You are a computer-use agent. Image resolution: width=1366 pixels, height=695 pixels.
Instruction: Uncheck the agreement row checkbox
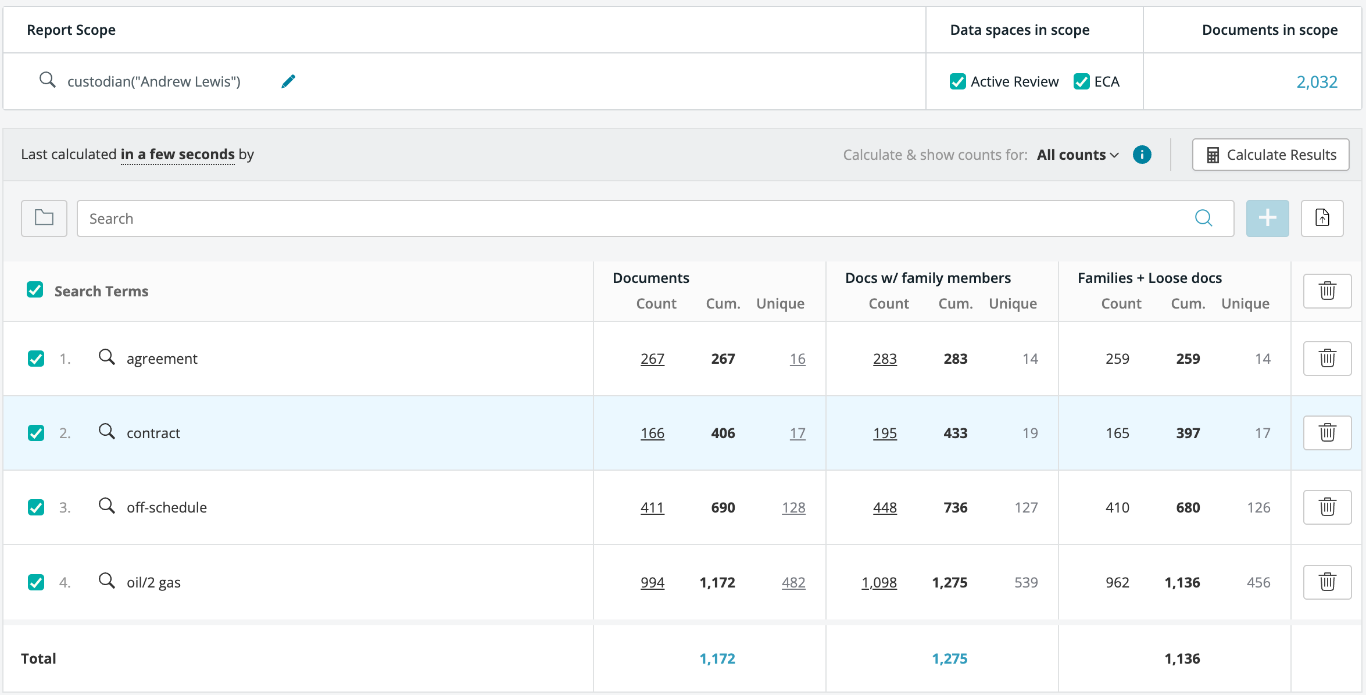point(36,359)
